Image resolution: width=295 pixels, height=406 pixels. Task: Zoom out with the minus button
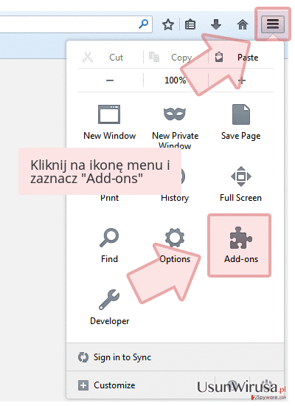coord(110,80)
